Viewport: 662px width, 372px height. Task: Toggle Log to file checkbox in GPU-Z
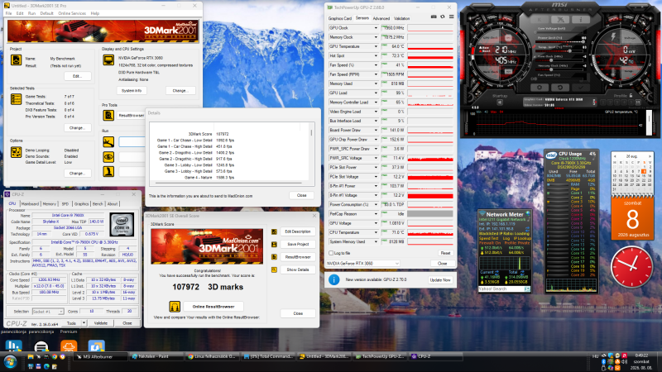(331, 253)
